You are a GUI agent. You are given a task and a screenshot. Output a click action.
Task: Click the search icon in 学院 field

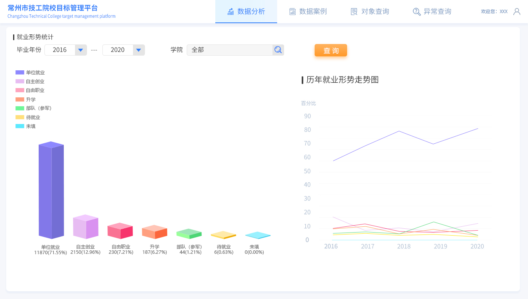(x=278, y=50)
